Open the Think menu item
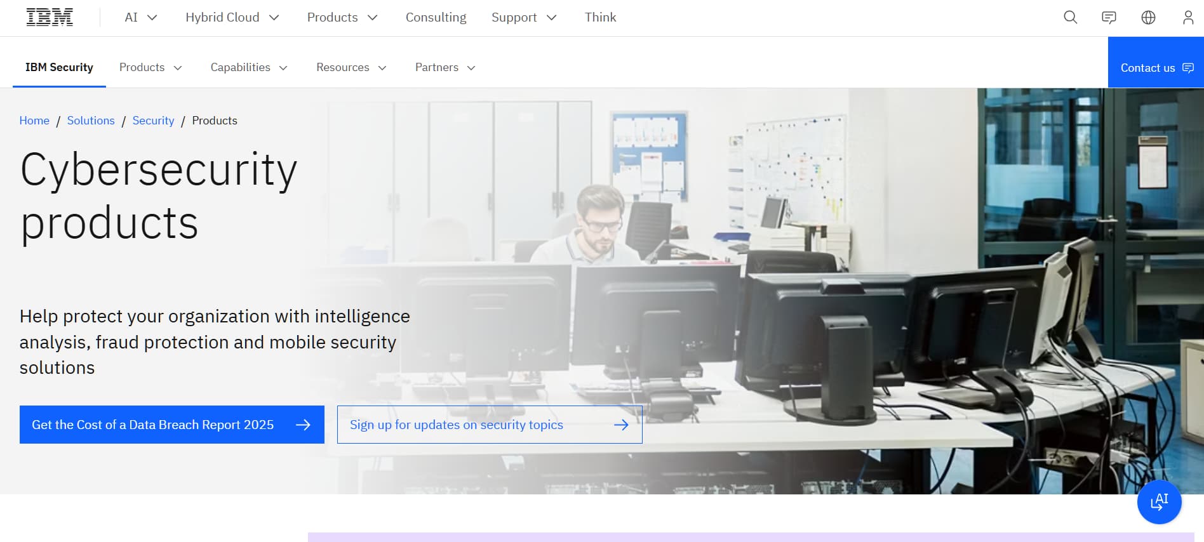 [x=600, y=17]
